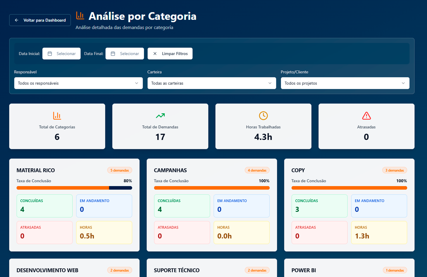Click the "1 demandas" badge on POWER BI
This screenshot has width=427, height=277.
(x=395, y=270)
